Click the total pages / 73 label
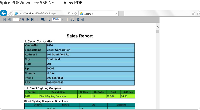Viewport: 200px width, 110px height. [22, 19]
